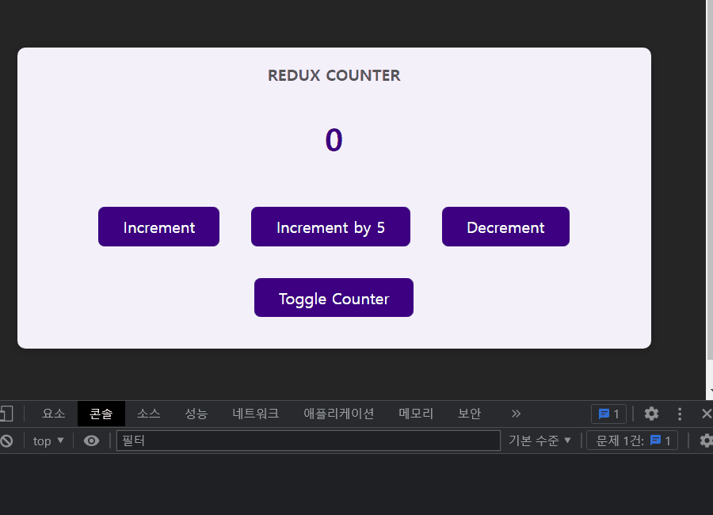Click the counter value 0
The image size is (713, 515).
[334, 140]
